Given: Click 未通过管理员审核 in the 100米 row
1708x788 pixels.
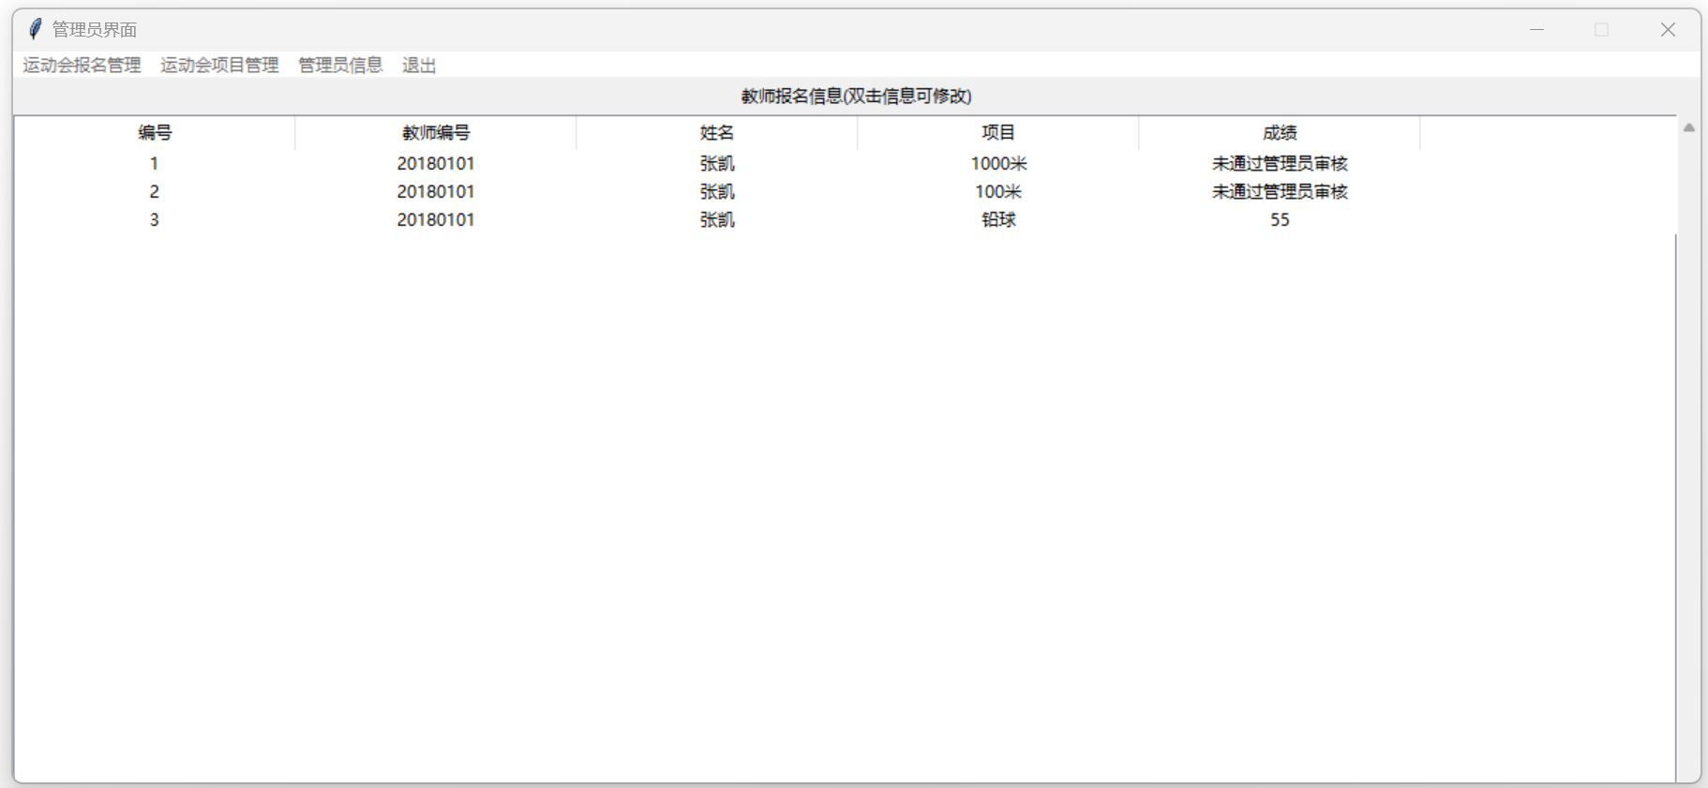Looking at the screenshot, I should 1280,191.
